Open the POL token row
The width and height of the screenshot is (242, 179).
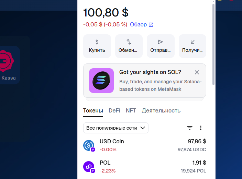pyautogui.click(x=145, y=167)
